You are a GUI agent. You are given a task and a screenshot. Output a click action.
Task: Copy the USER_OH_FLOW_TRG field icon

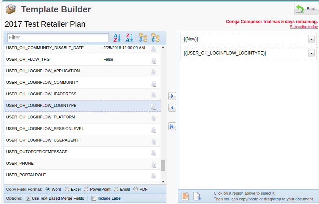(x=153, y=60)
